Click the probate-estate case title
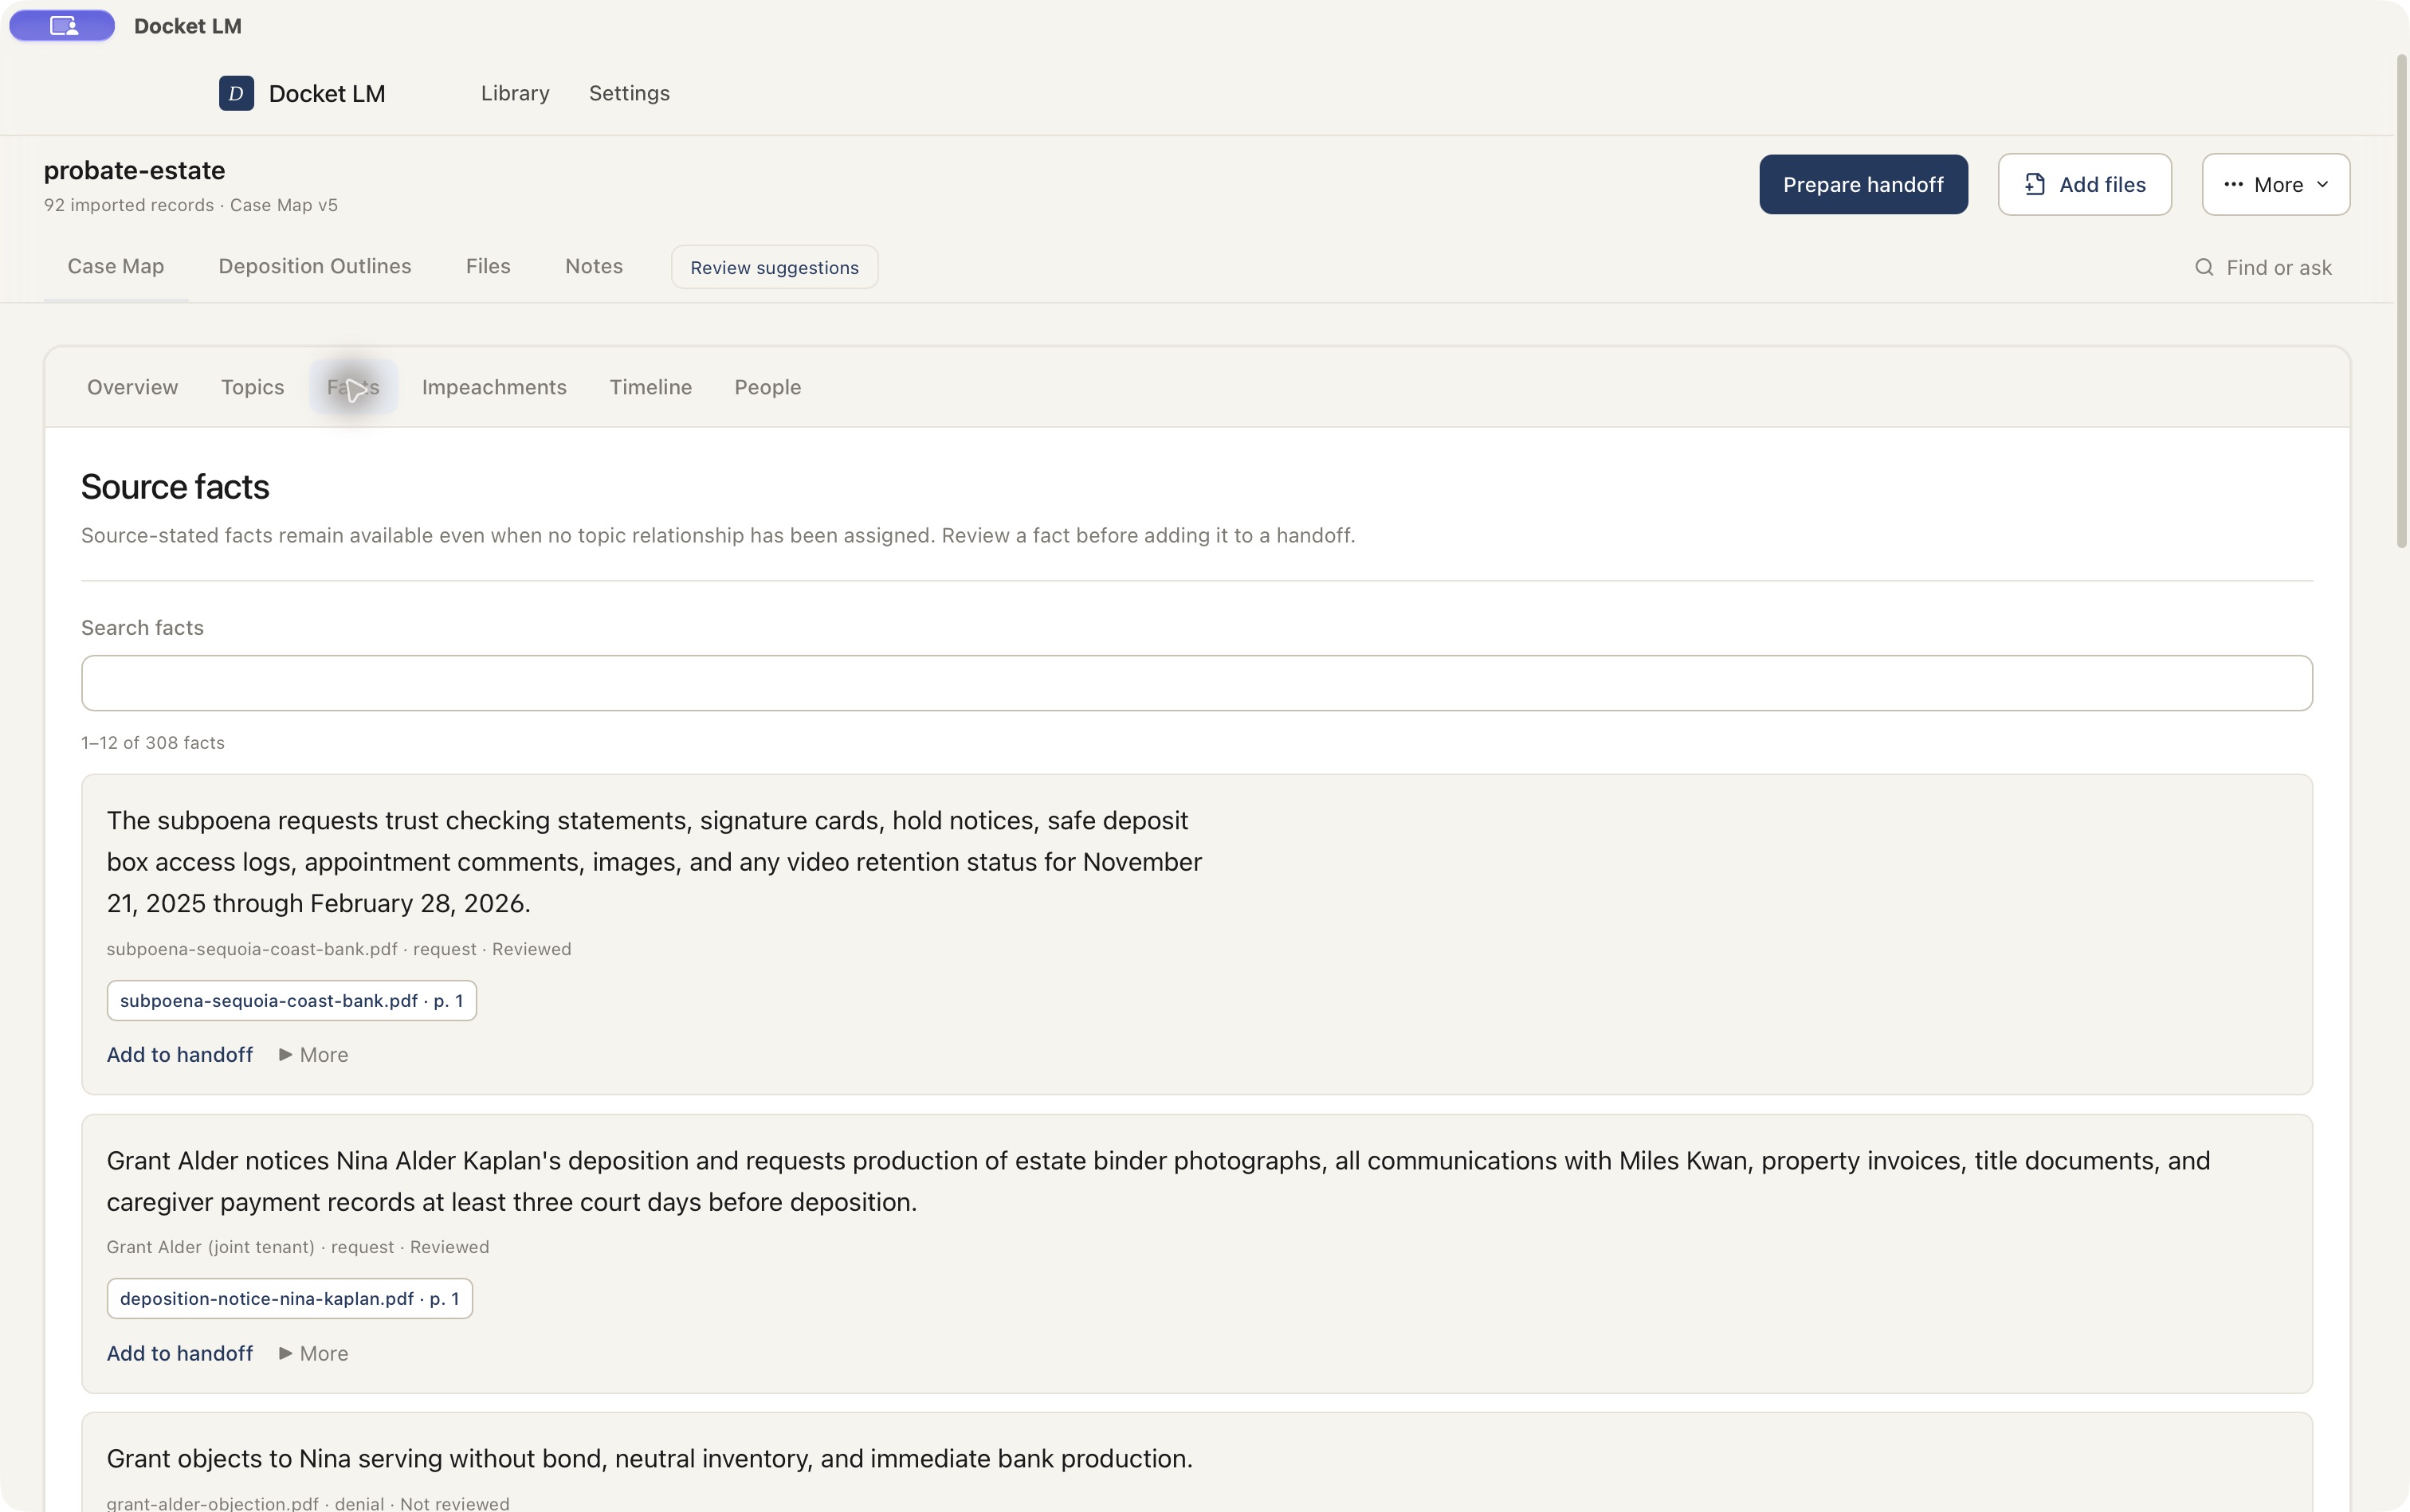This screenshot has height=1512, width=2410. point(134,170)
